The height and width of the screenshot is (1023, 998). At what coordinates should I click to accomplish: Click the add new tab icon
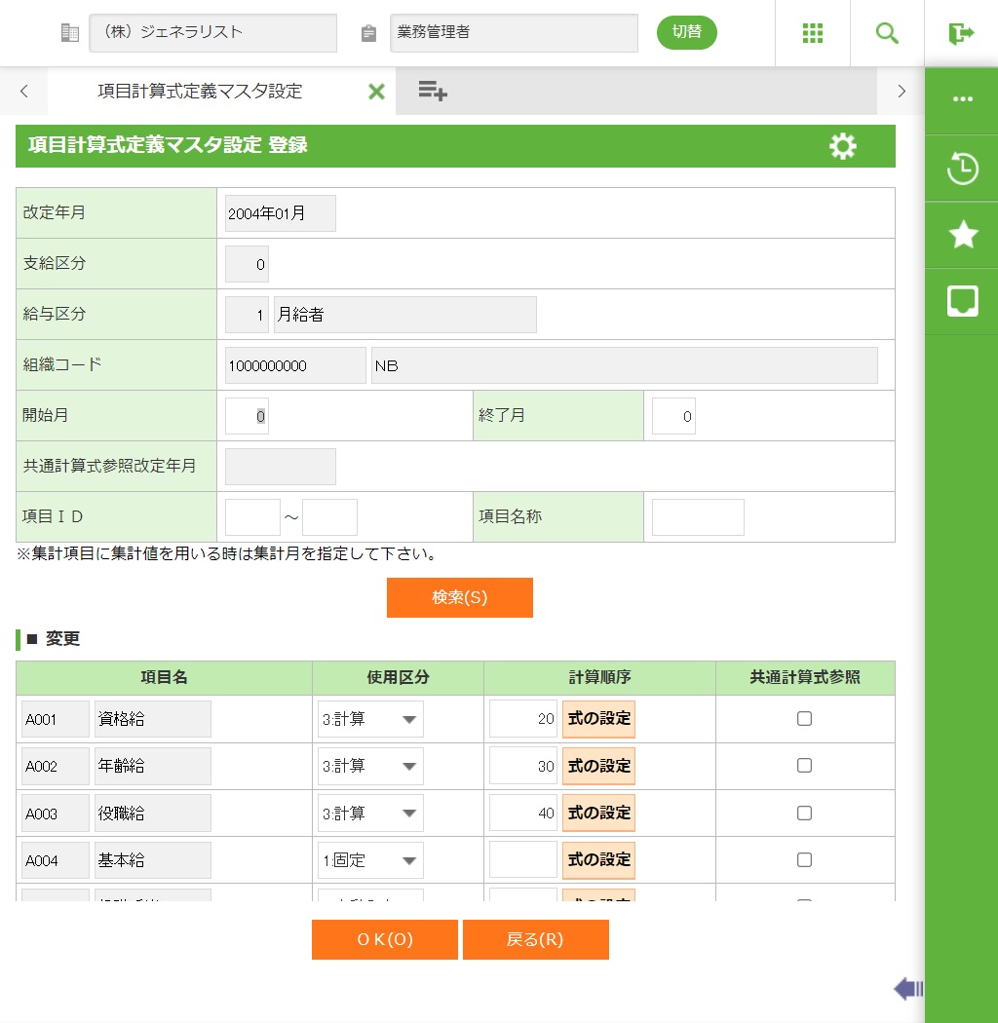tap(432, 92)
